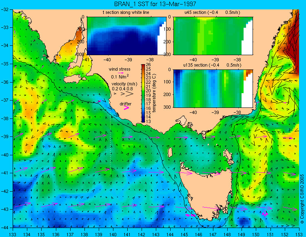Screen dimensions: 306x237
Task: Click the magenta drifter legend symbol
Action: point(126,108)
